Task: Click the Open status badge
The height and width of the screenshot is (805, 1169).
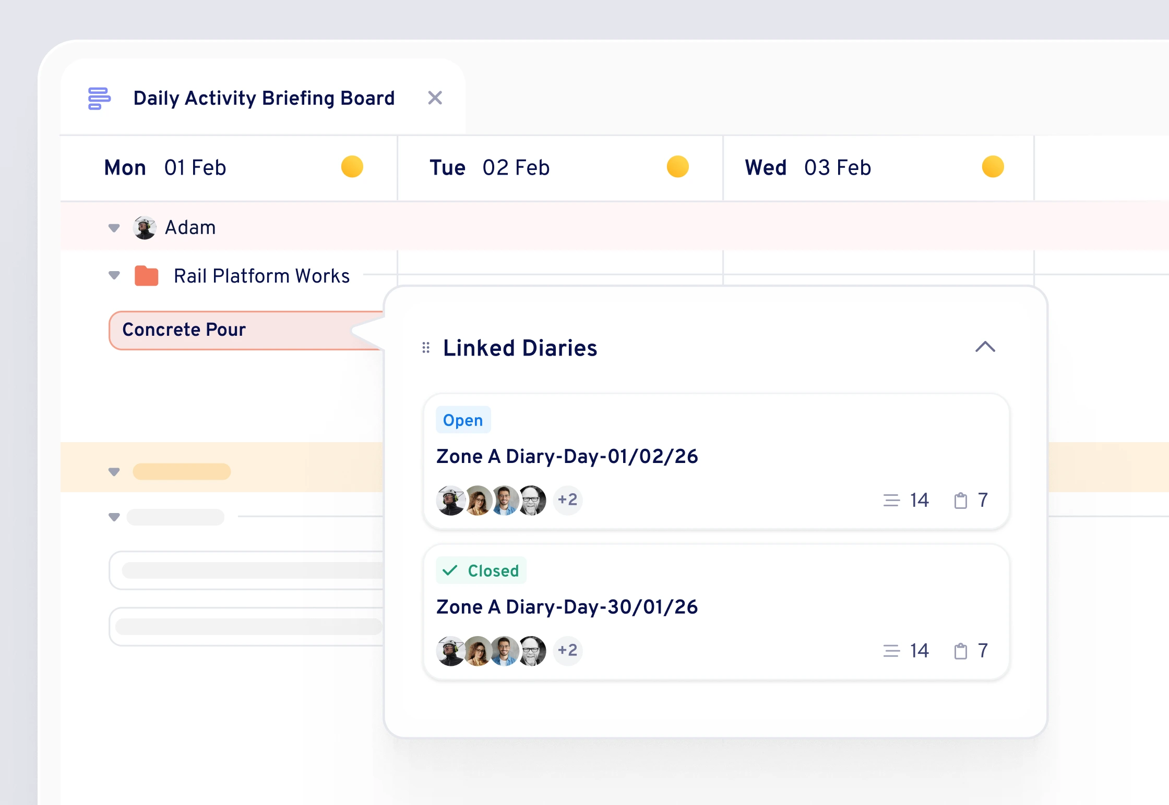Action: coord(463,420)
